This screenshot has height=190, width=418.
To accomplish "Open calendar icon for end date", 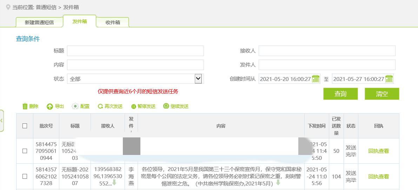I will click(x=389, y=79).
